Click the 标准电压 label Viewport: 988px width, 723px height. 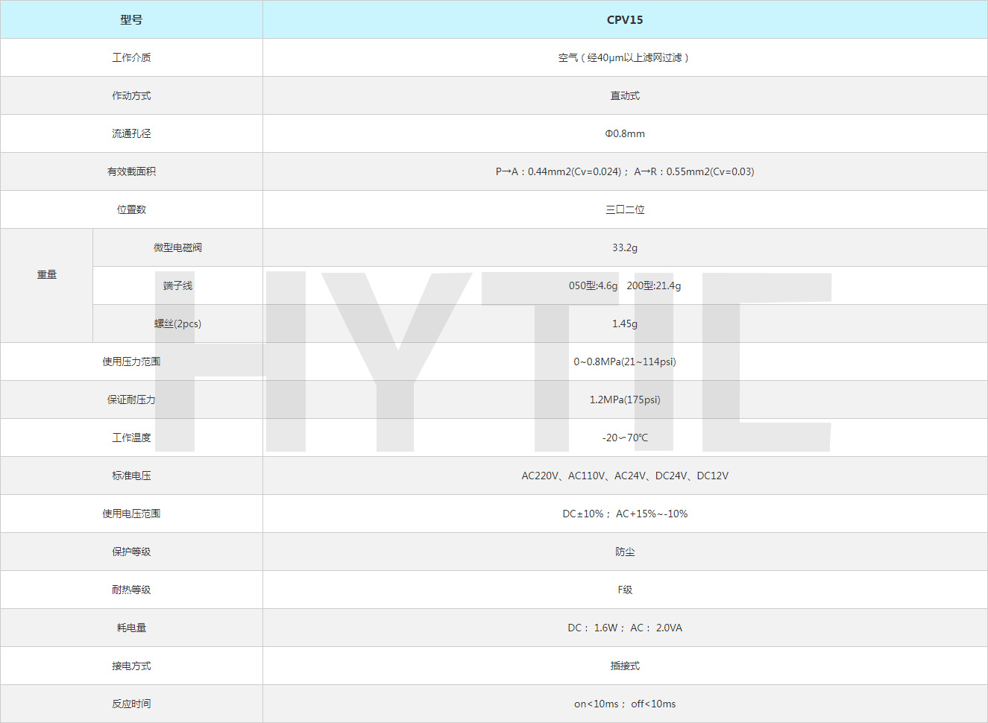click(131, 476)
